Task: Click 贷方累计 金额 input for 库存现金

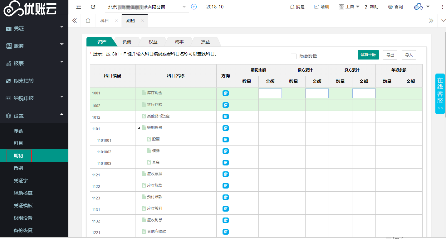Action: click(x=364, y=93)
